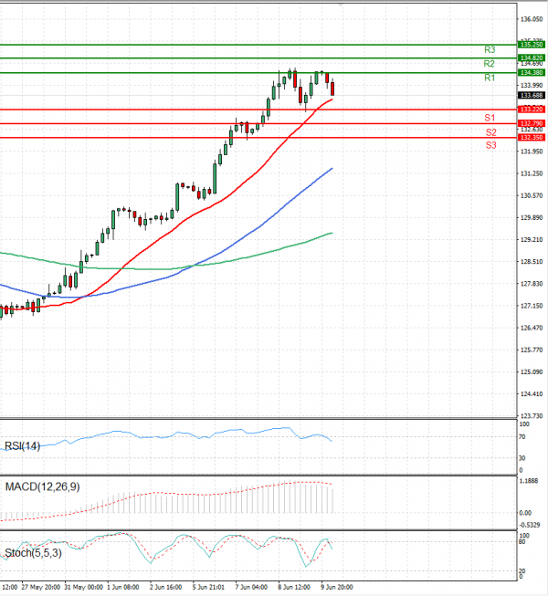Image resolution: width=548 pixels, height=596 pixels.
Task: Select the red 133.220 price tag
Action: [x=532, y=110]
